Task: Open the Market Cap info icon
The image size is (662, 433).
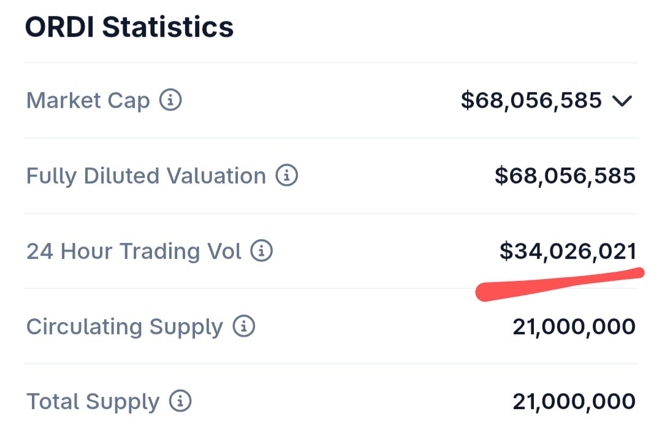Action: coord(170,100)
